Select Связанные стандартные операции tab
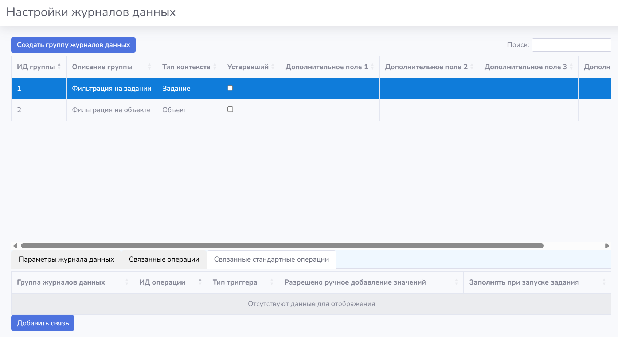This screenshot has width=618, height=337. click(271, 259)
